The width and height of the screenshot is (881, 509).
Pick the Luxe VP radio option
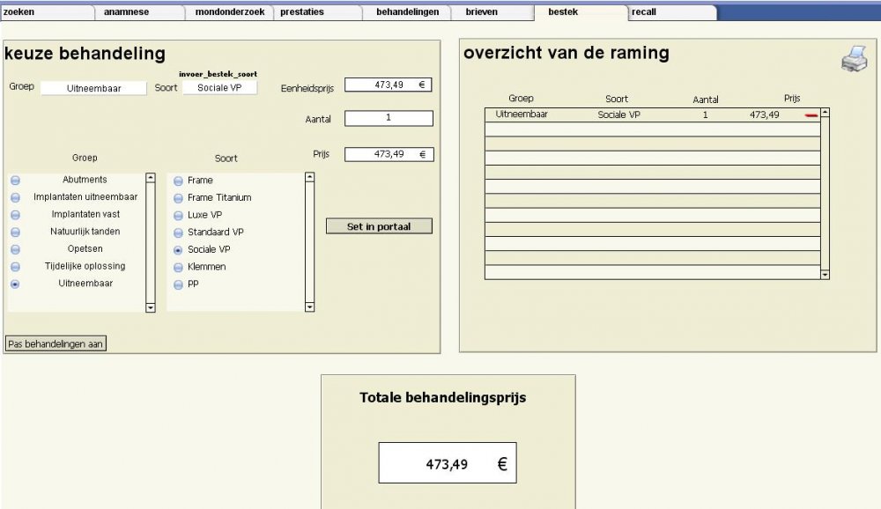pyautogui.click(x=178, y=216)
